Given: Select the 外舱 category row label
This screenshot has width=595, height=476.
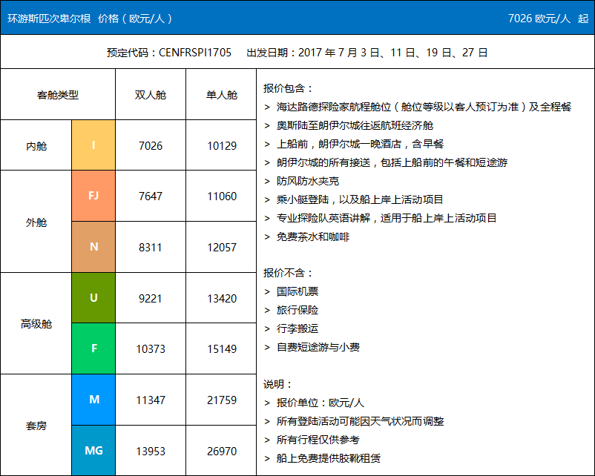Looking at the screenshot, I should tap(36, 222).
